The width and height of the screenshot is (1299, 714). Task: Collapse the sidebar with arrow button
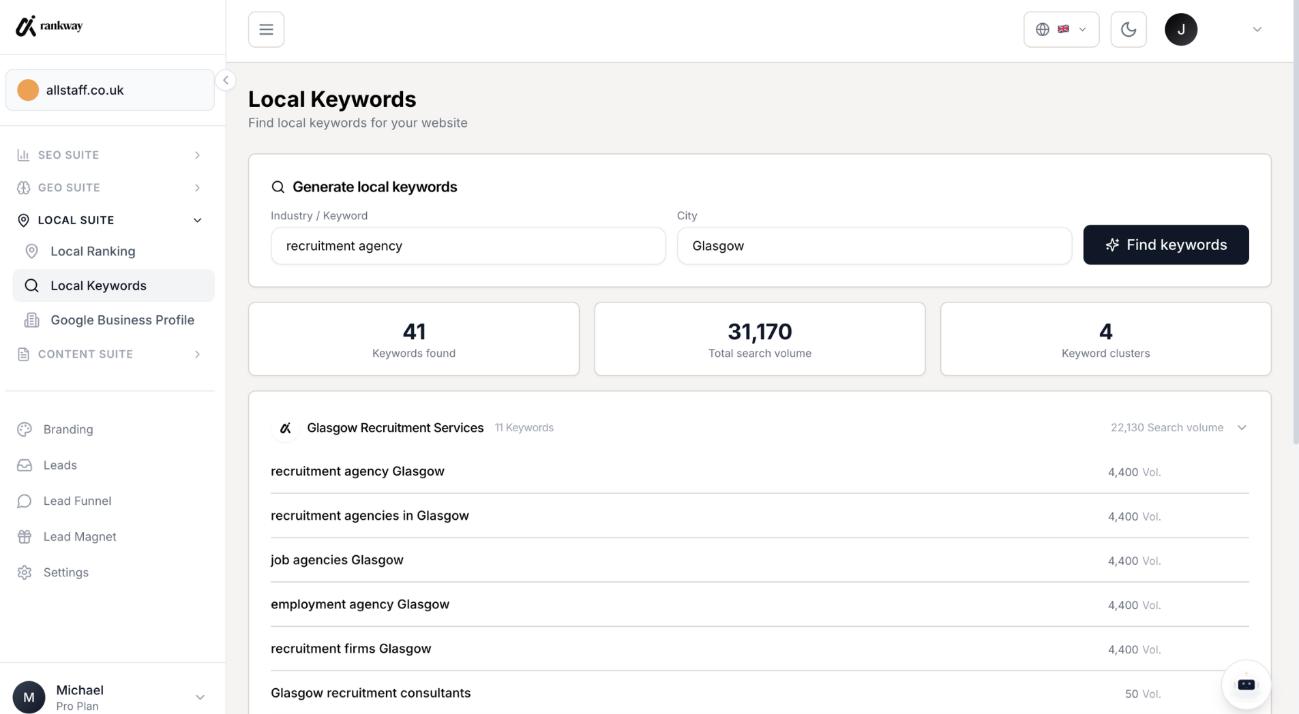pyautogui.click(x=226, y=80)
